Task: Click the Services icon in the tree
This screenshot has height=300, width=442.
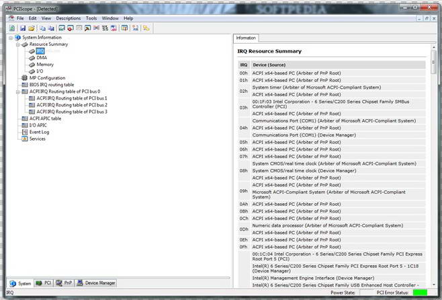Action: (25, 139)
